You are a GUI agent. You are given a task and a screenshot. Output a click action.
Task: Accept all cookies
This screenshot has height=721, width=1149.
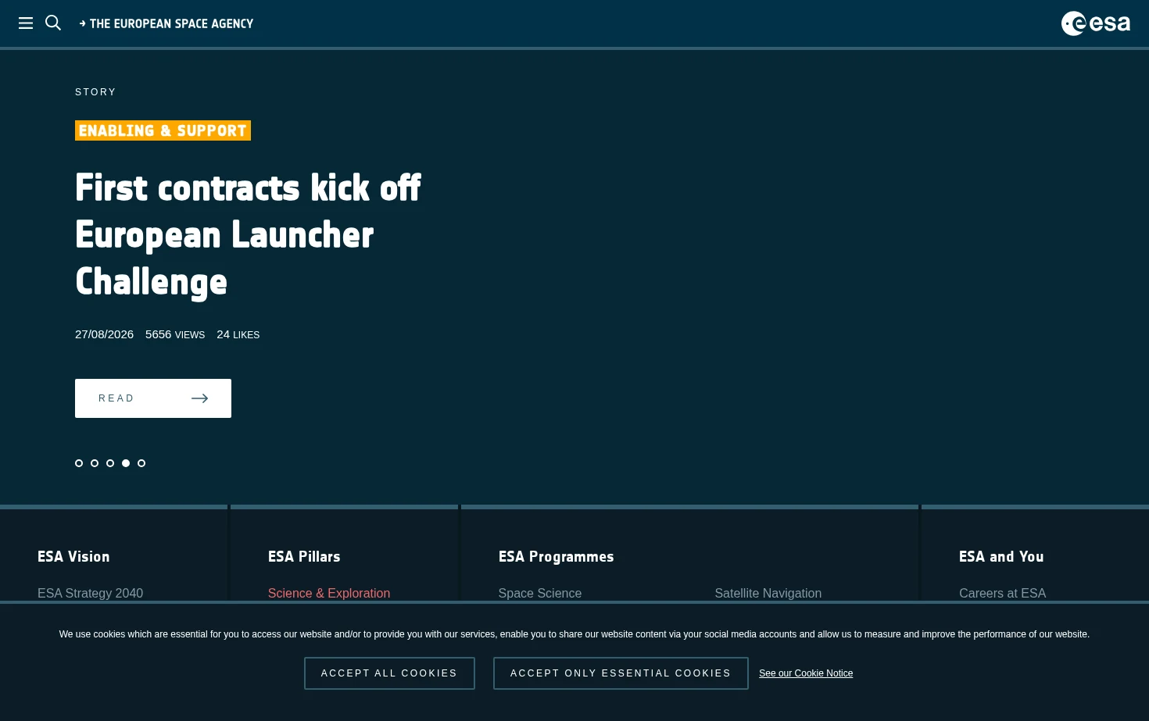389,673
